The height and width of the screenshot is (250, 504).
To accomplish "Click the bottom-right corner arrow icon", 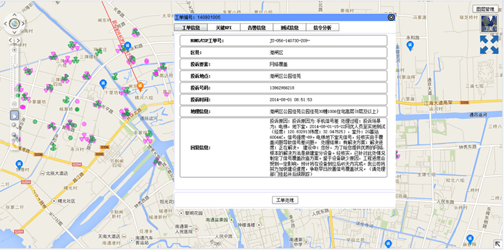I will point(498,244).
